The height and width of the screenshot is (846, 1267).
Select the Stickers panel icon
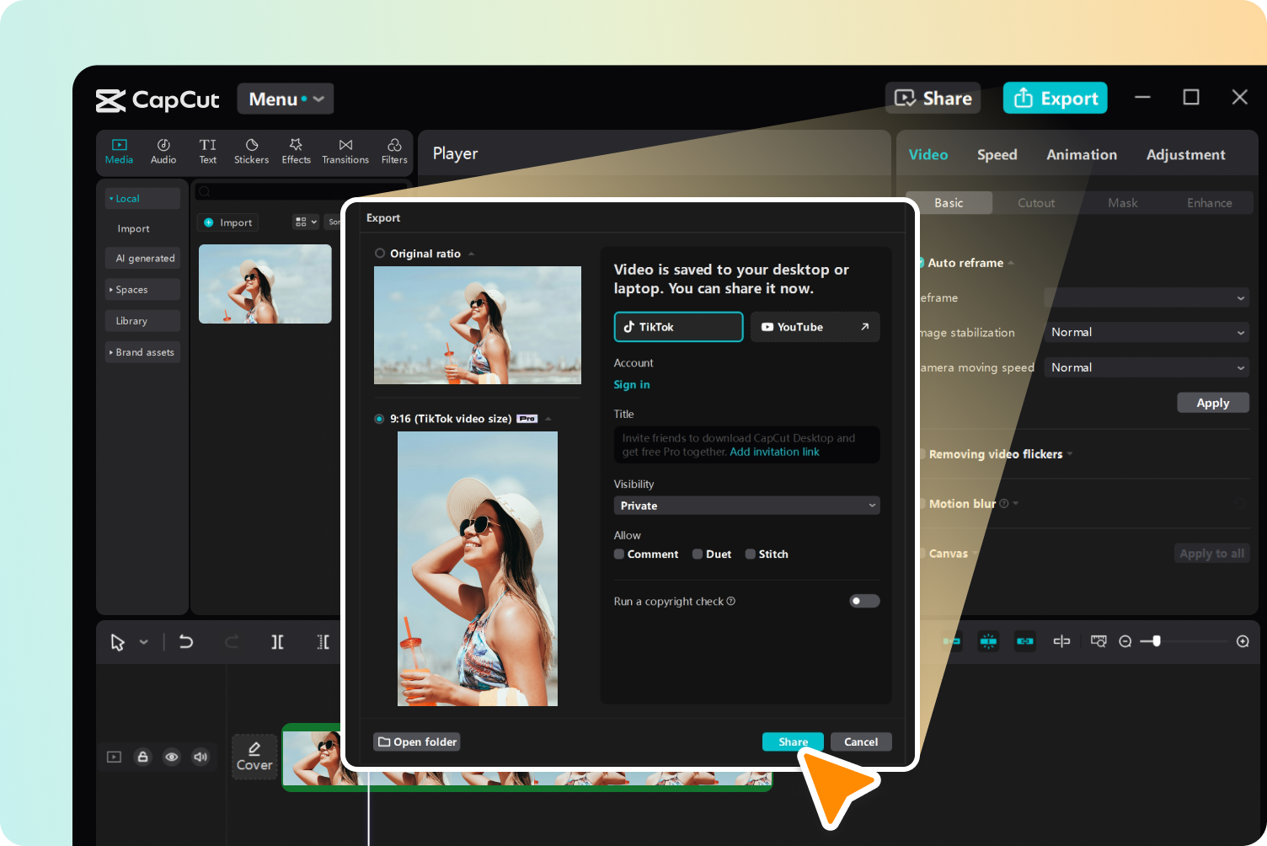tap(251, 151)
